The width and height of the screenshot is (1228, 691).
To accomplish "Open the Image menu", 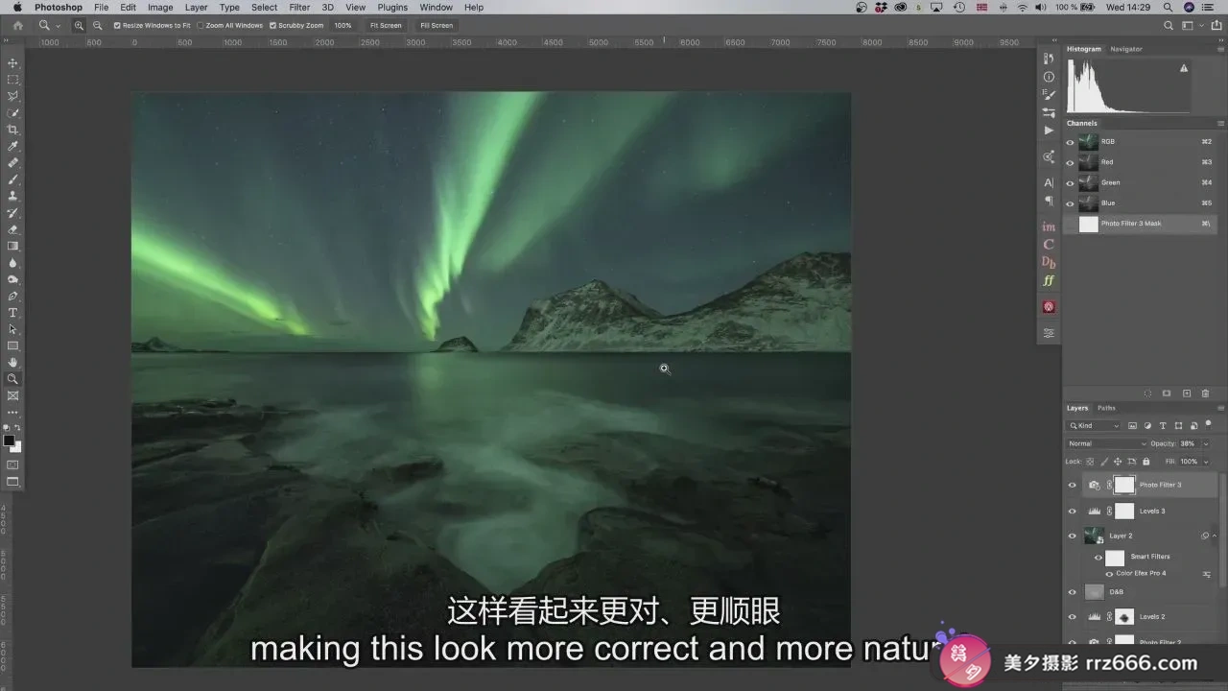I will [x=160, y=7].
